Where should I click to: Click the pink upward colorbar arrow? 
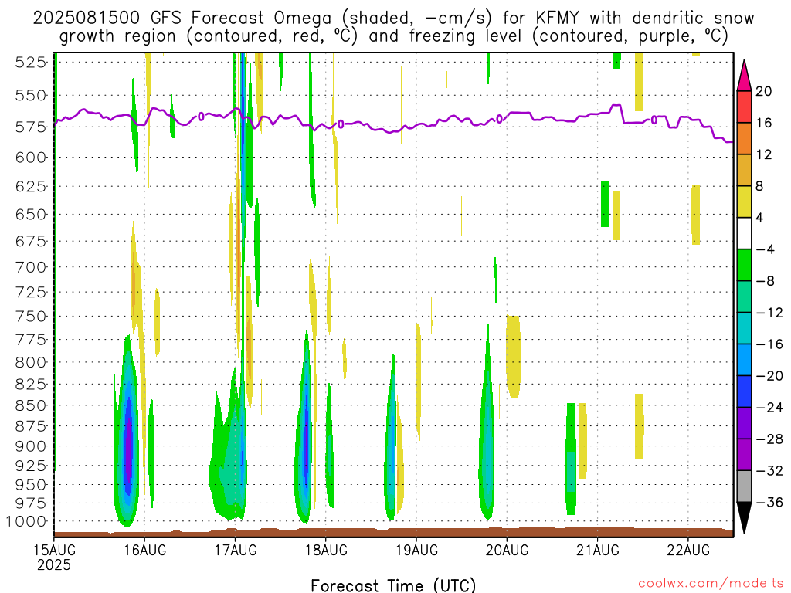[744, 76]
